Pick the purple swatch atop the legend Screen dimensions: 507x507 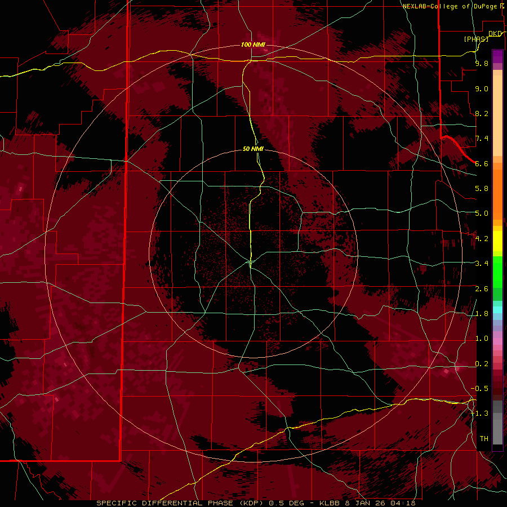tap(497, 56)
